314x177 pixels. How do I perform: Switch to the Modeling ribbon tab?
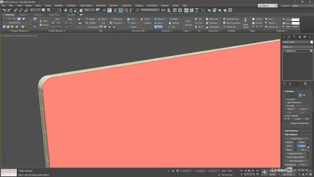[9, 15]
